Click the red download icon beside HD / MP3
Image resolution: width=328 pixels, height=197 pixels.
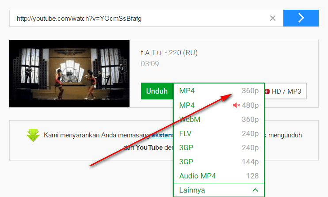click(267, 91)
